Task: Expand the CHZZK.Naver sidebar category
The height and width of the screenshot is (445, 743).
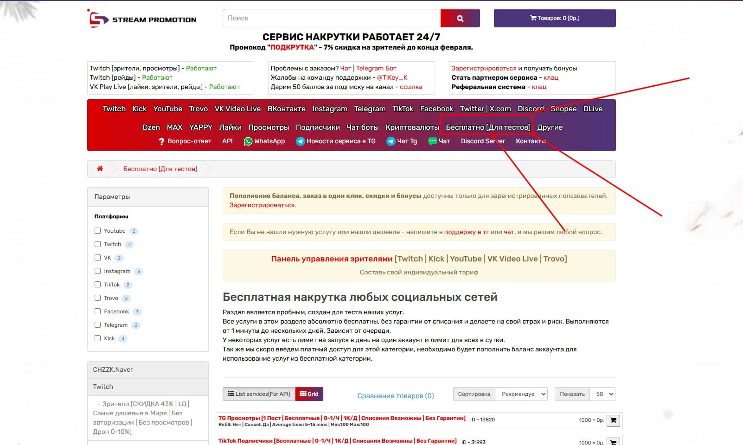Action: [x=148, y=369]
